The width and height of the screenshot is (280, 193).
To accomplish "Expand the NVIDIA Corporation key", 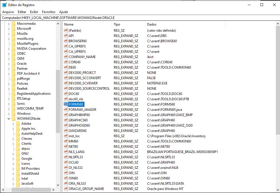I will (x=9, y=49).
